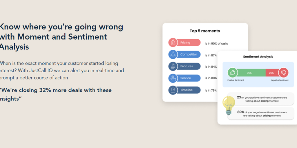The image size is (297, 148).
Task: Click the "Top 5 moments" card title
Action: [205, 31]
